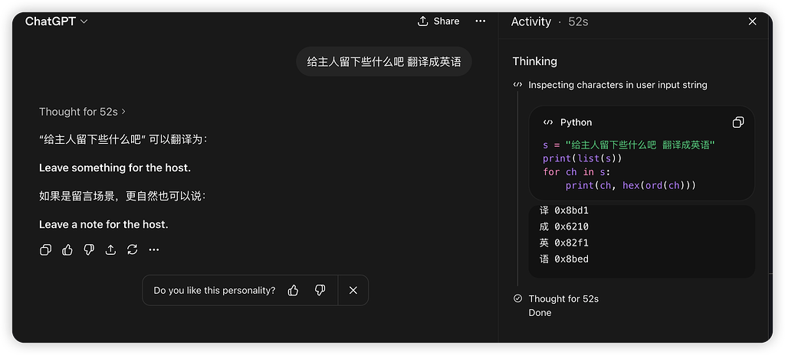Click the output line '语 0x8bed'
Image resolution: width=785 pixels, height=355 pixels.
click(x=563, y=259)
